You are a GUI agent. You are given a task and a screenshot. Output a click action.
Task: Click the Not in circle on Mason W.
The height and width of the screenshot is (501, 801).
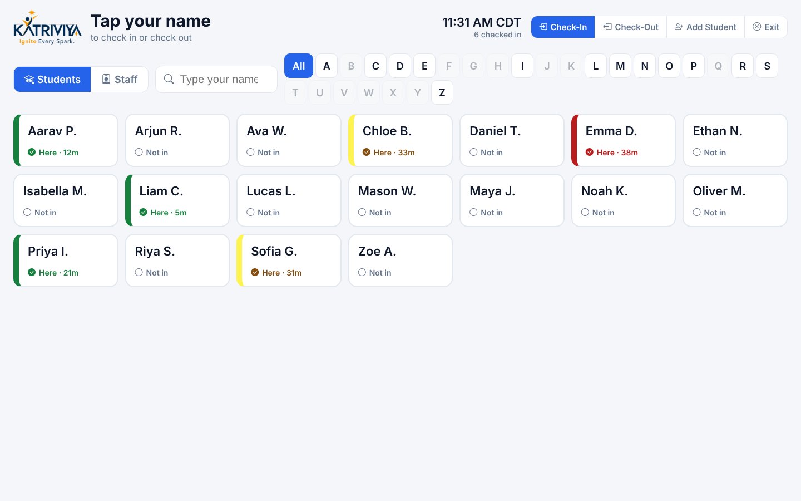pos(362,212)
